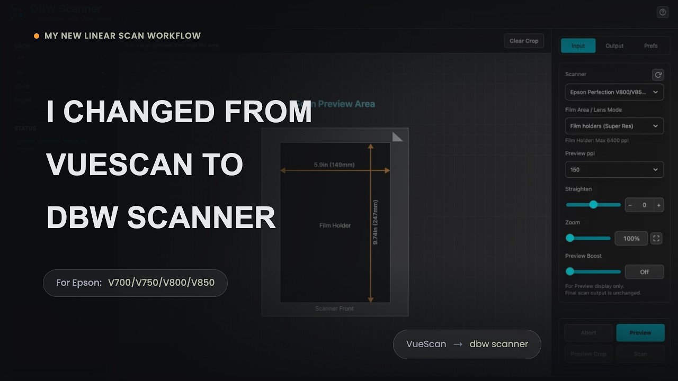
Task: Click the straighten value field showing 0
Action: (644, 205)
